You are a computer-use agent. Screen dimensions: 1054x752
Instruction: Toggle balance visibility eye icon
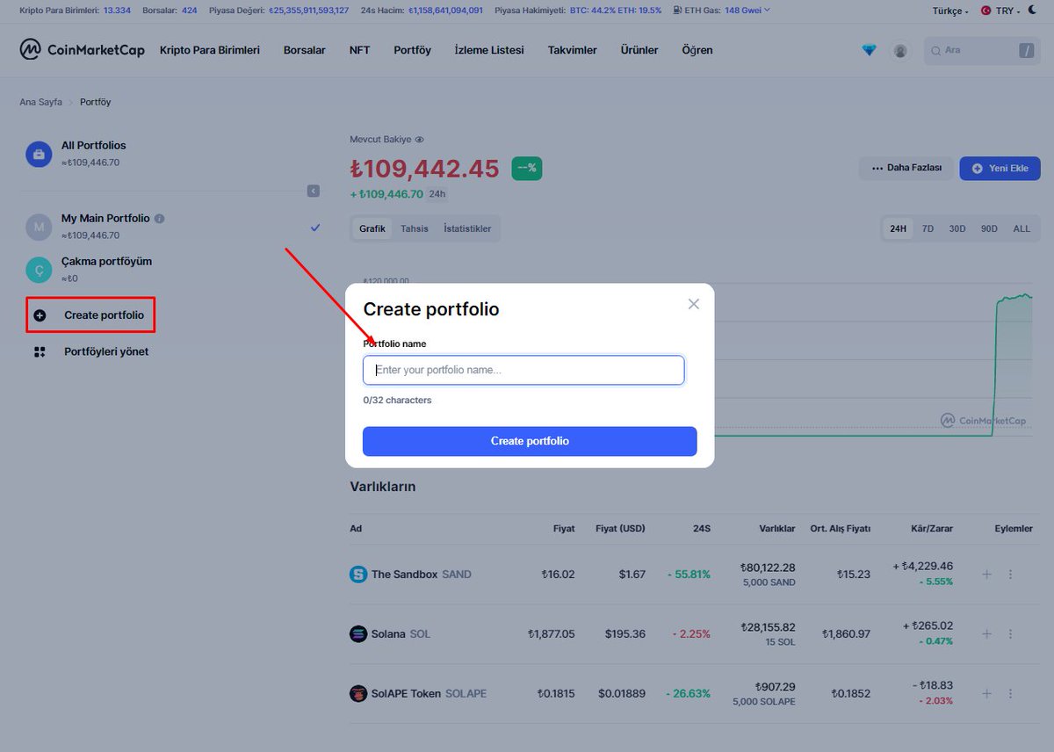pos(419,139)
